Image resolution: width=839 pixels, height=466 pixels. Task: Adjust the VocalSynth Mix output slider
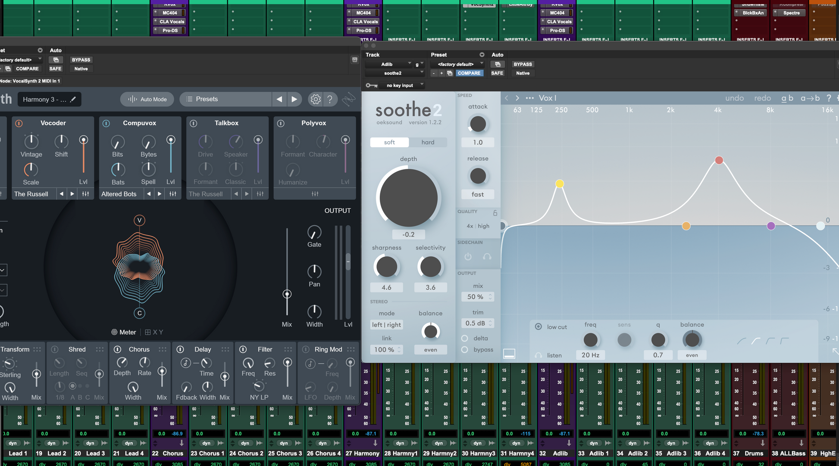[287, 294]
